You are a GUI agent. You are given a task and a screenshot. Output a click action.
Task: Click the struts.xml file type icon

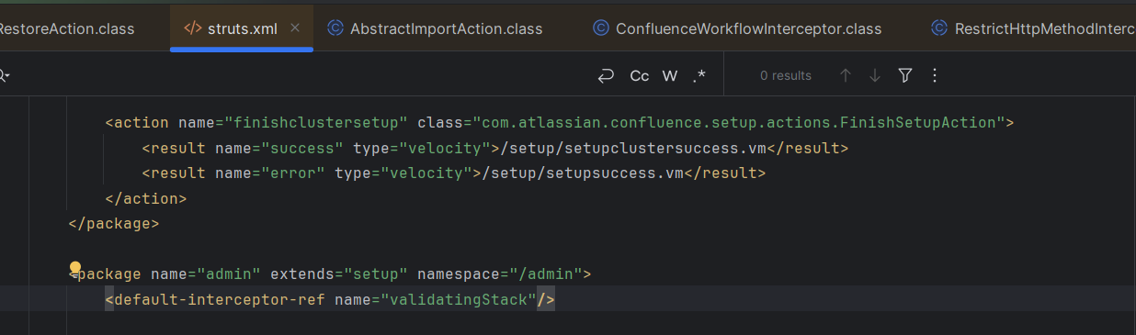(192, 28)
